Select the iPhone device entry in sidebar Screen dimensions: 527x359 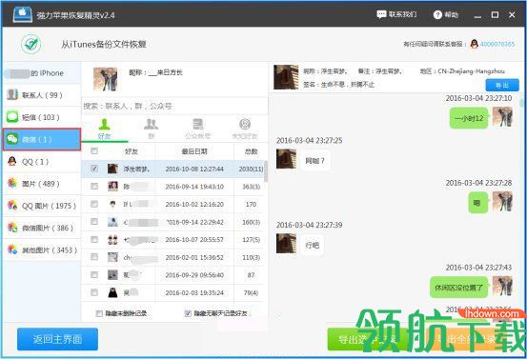point(42,73)
